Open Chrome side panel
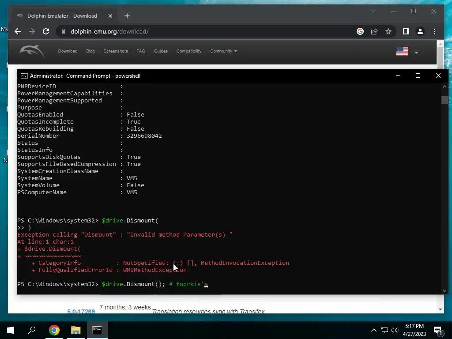Image resolution: width=452 pixels, height=339 pixels. 406,31
